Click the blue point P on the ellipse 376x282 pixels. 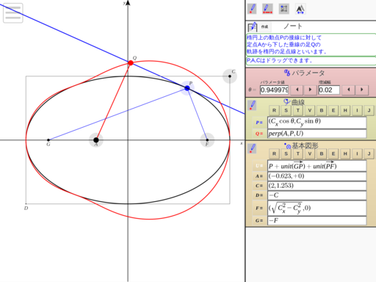point(187,88)
